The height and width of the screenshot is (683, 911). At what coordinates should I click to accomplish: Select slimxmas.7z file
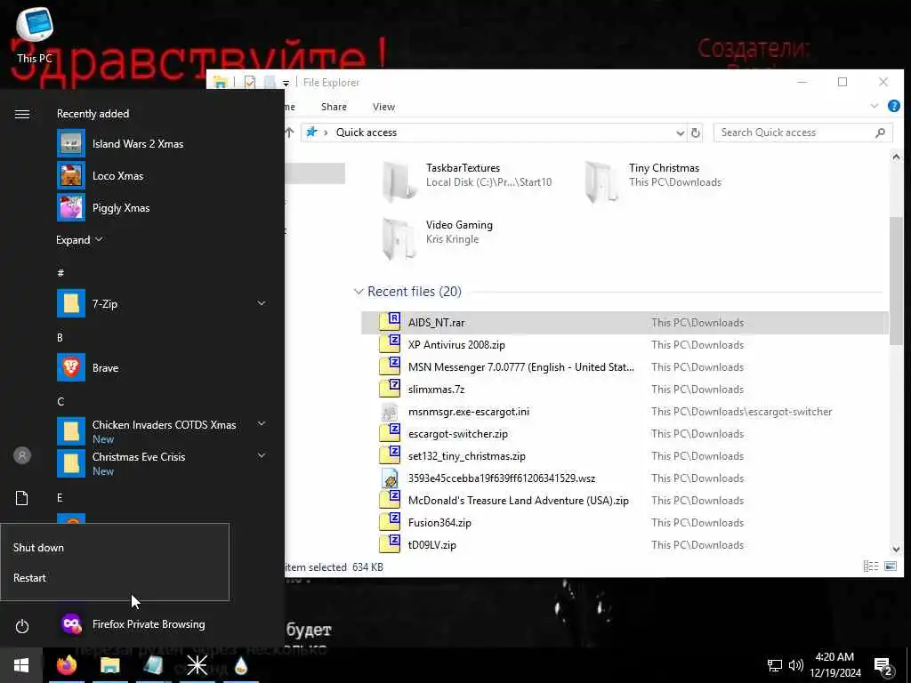(624, 390)
